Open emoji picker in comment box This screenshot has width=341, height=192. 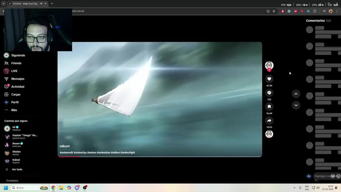(338, 176)
